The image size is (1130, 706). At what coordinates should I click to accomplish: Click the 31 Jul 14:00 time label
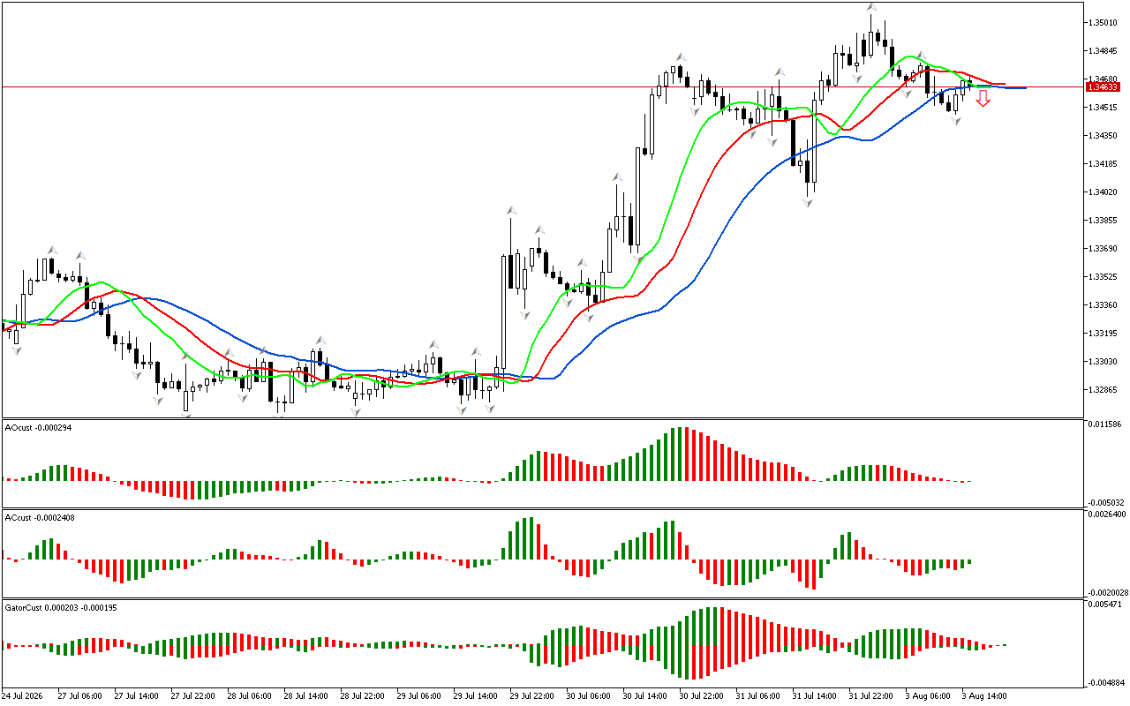tap(813, 695)
